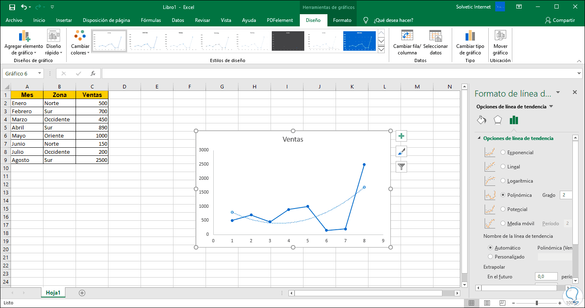The height and width of the screenshot is (308, 585).
Task: Open the ribbon display options icon
Action: 519,7
